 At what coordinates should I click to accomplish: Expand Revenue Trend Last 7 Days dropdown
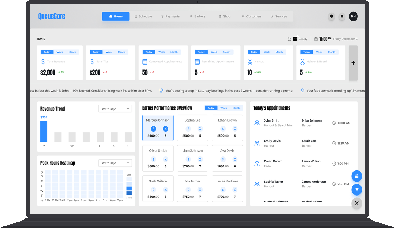[115, 109]
